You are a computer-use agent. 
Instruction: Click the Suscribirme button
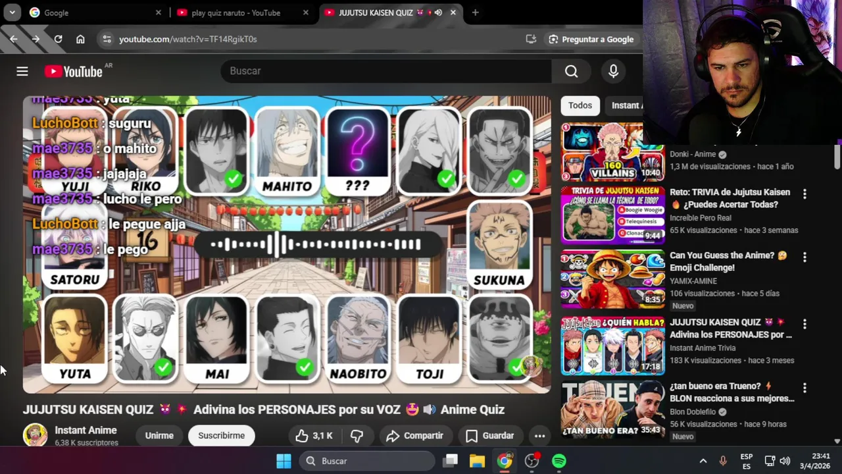coord(221,436)
